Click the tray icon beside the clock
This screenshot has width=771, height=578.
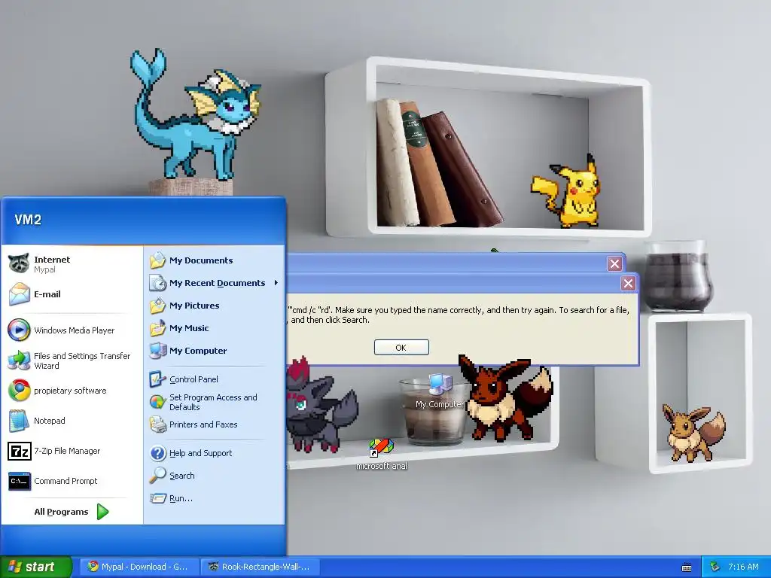pyautogui.click(x=715, y=567)
